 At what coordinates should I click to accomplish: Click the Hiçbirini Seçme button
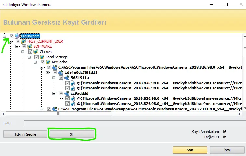pyautogui.click(x=25, y=134)
